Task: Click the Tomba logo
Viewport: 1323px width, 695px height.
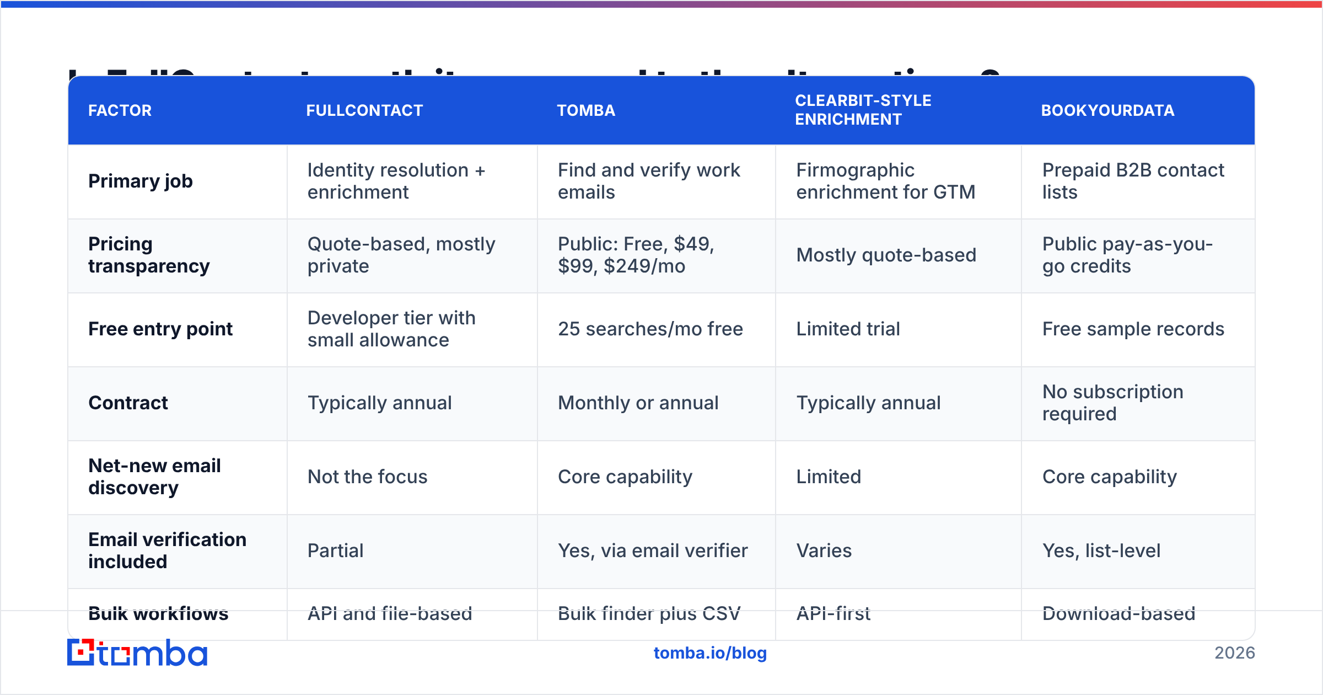Action: pos(137,653)
